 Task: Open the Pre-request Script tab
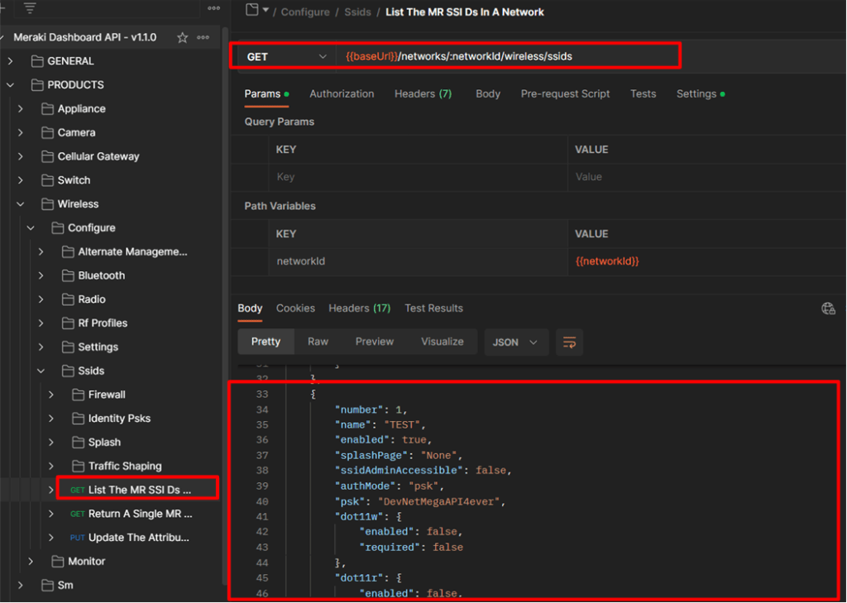tap(565, 94)
